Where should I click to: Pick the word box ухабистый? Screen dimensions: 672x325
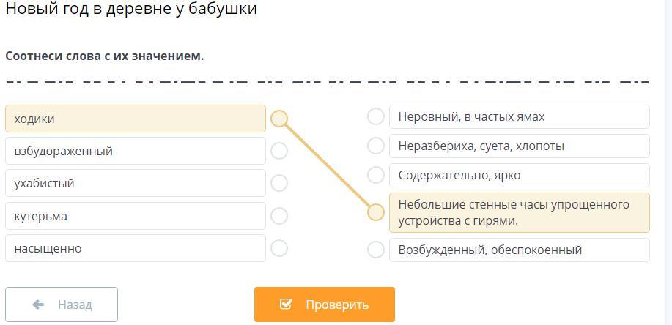[x=135, y=183]
